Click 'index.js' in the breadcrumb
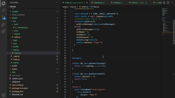175x98 pixels. (x=85, y=7)
